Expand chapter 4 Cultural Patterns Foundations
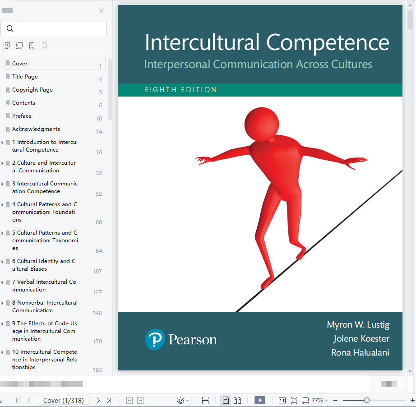The width and height of the screenshot is (416, 407). pyautogui.click(x=2, y=205)
